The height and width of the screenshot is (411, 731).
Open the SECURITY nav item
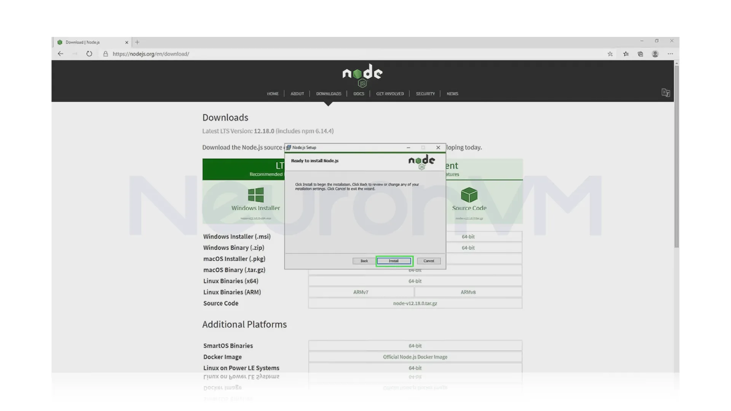pos(425,94)
